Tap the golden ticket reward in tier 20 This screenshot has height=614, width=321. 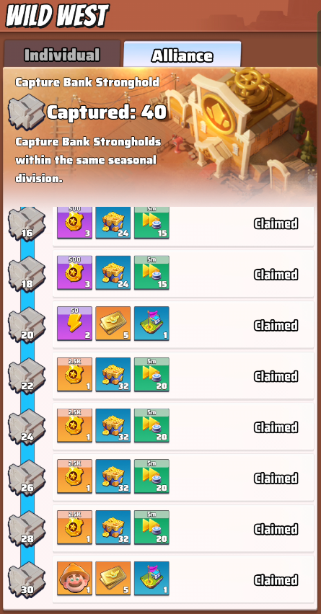[113, 324]
